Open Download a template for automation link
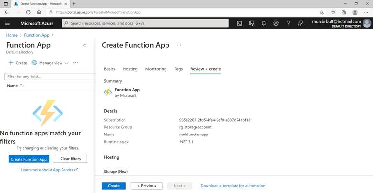The image size is (373, 193). [233, 186]
